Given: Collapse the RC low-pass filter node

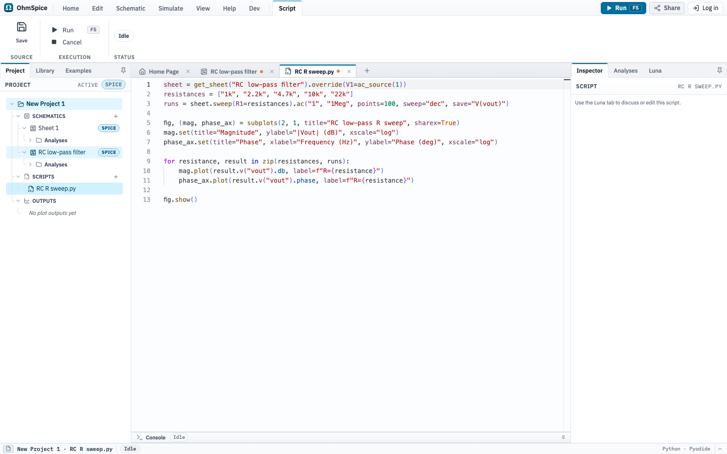Looking at the screenshot, I should point(24,152).
